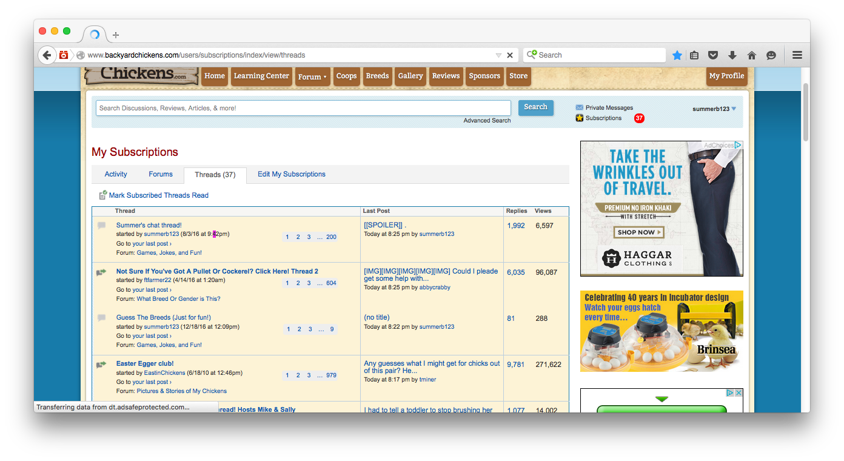Image resolution: width=844 pixels, height=461 pixels.
Task: Open Edit My Subscriptions tab
Action: coord(291,174)
